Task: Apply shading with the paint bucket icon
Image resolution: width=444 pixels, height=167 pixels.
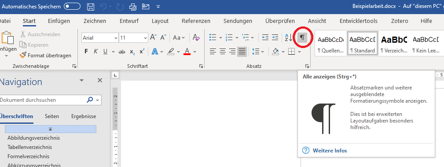Action: (275, 51)
